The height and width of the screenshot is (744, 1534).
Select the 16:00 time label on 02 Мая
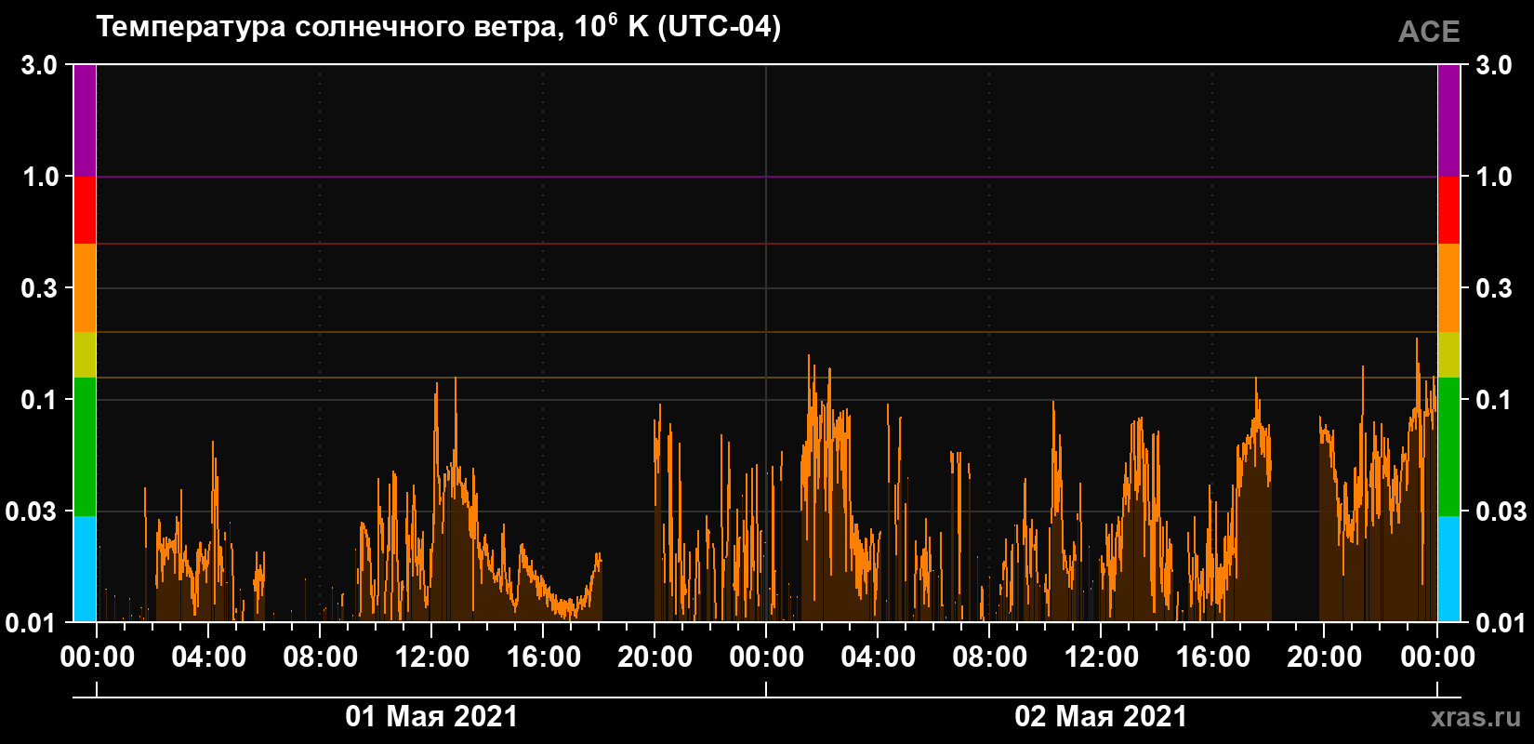[1213, 658]
